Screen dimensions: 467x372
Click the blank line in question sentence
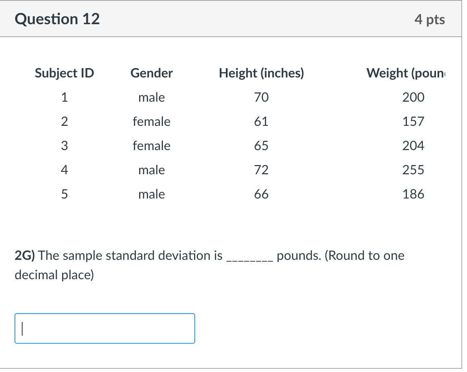250,258
